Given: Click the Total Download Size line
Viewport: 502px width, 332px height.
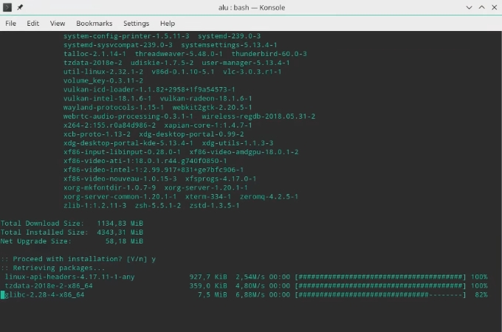Looking at the screenshot, I should coord(72,224).
